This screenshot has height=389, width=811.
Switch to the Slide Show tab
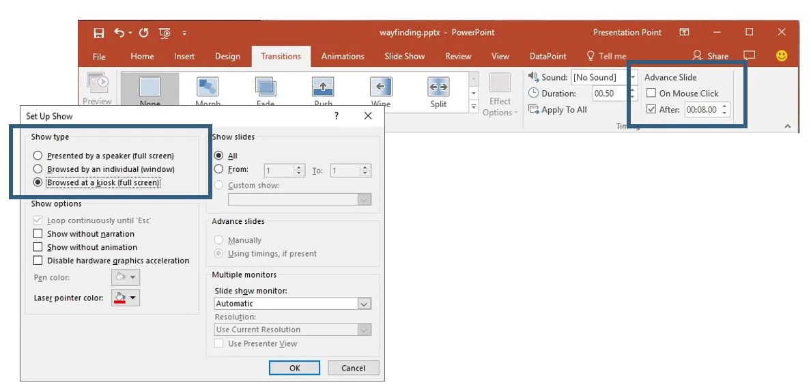[404, 57]
